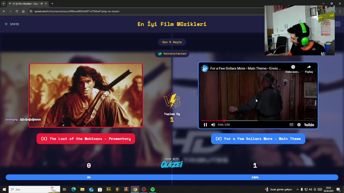Open the clock and calendar 23:23
This screenshot has height=193, width=344.
pos(328,190)
